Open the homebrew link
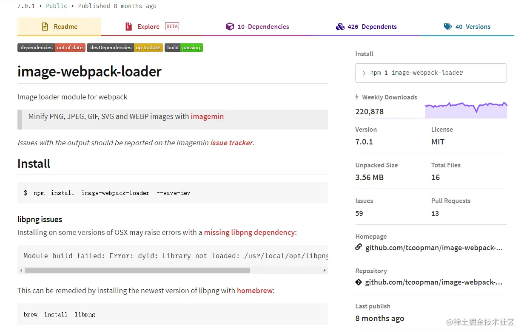Image resolution: width=524 pixels, height=336 pixels. [255, 291]
